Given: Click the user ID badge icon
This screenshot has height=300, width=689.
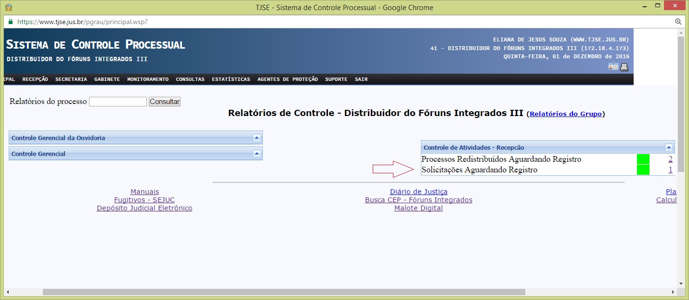Looking at the screenshot, I should click(x=613, y=67).
